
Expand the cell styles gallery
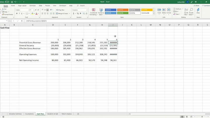[x=154, y=14]
